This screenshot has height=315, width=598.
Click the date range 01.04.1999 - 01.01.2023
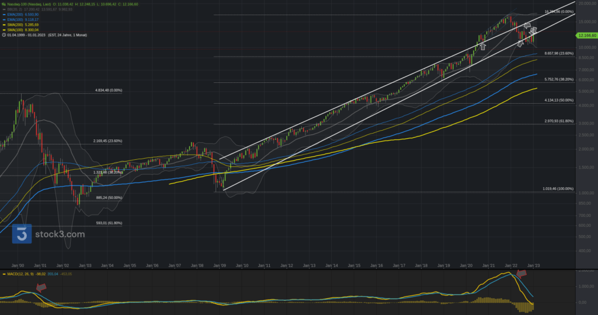coord(26,35)
